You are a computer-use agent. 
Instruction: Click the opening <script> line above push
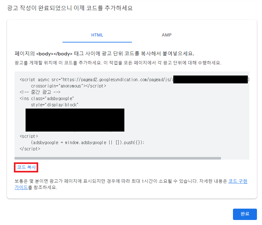click(x=29, y=136)
